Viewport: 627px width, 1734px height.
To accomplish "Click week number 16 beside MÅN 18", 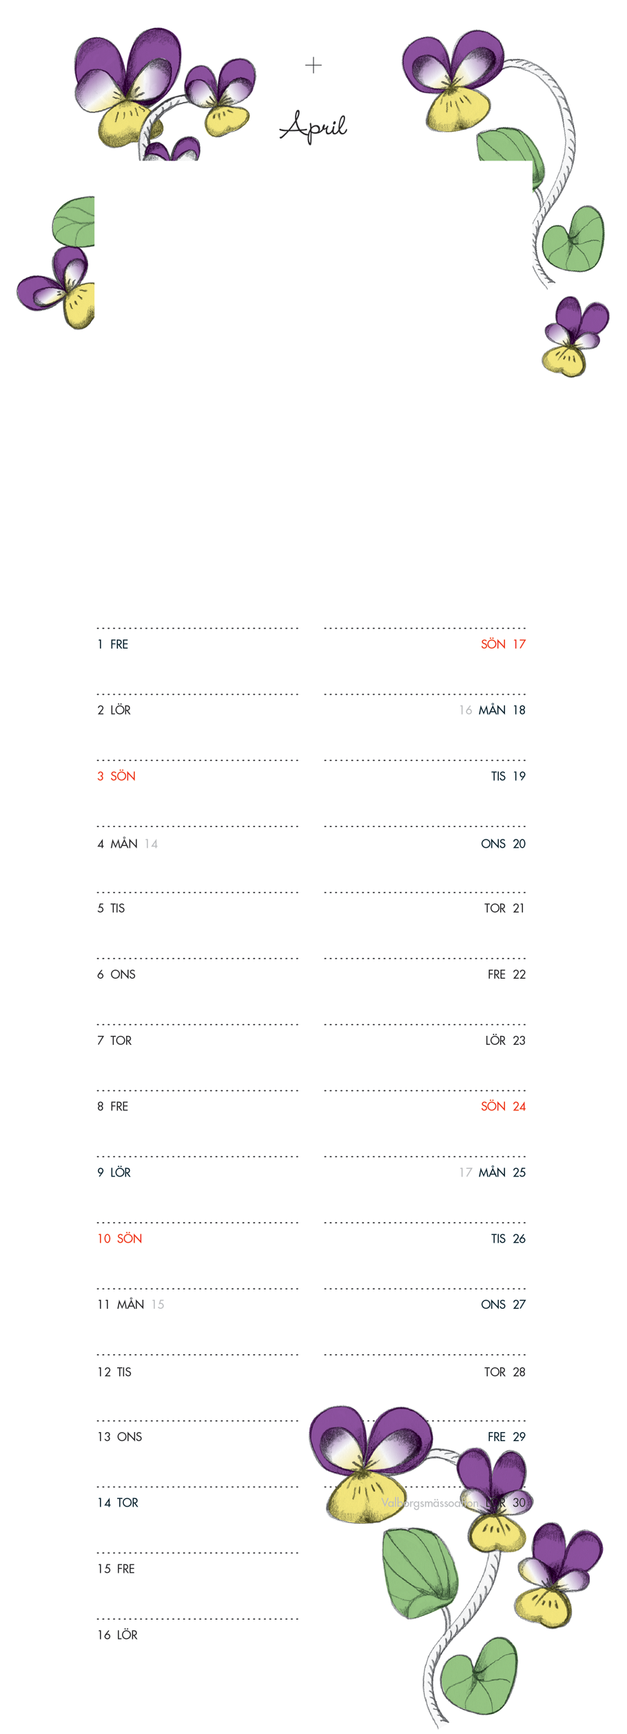I will 466,710.
